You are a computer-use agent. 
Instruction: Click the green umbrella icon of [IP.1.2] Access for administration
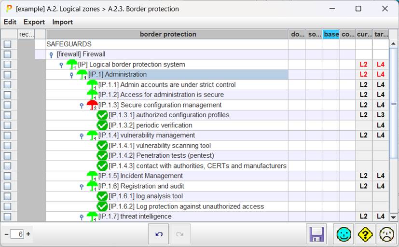tap(92, 95)
